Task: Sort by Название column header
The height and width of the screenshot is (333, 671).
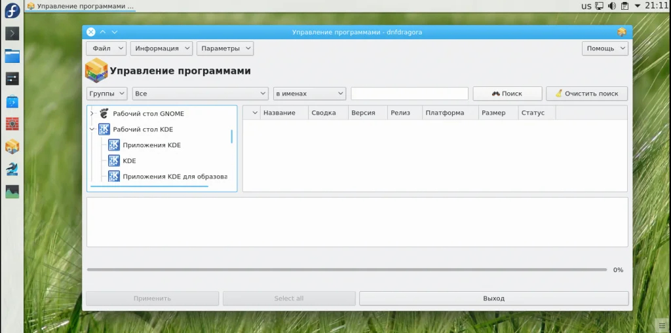Action: click(284, 113)
